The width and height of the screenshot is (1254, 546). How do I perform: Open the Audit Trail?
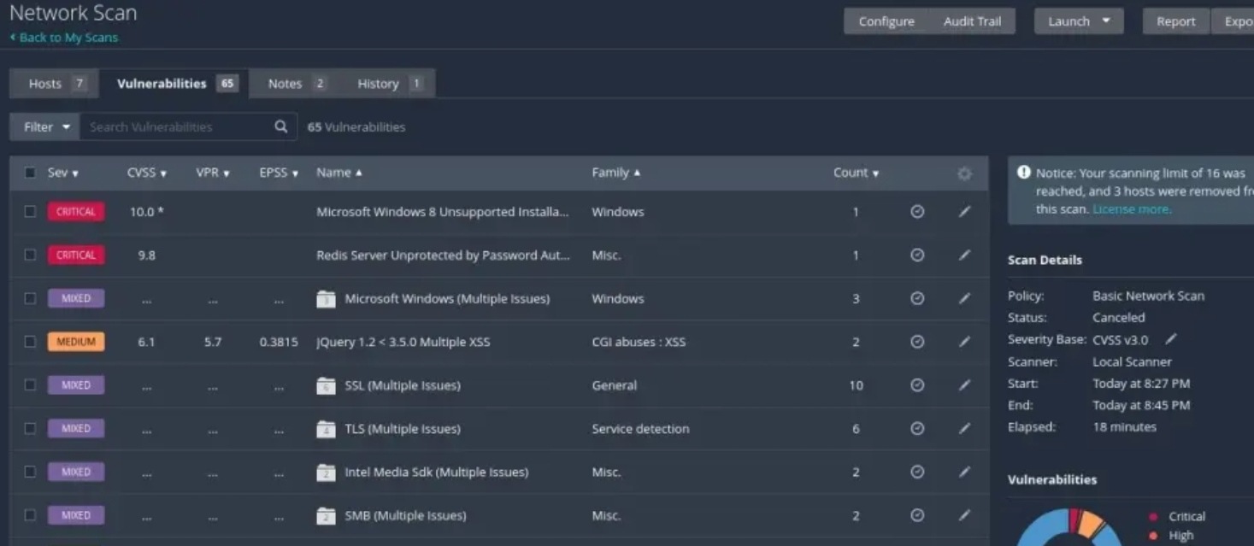pos(972,21)
